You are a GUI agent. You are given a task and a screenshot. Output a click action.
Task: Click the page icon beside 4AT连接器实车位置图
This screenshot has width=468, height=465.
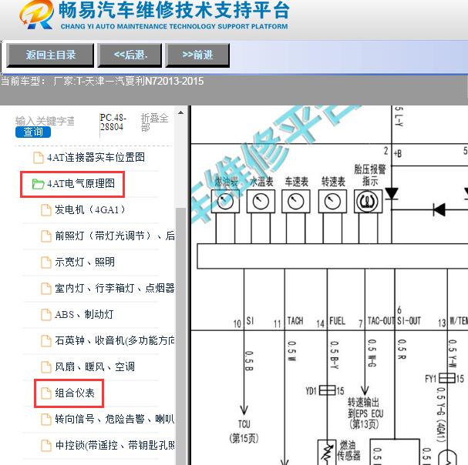[x=39, y=158]
